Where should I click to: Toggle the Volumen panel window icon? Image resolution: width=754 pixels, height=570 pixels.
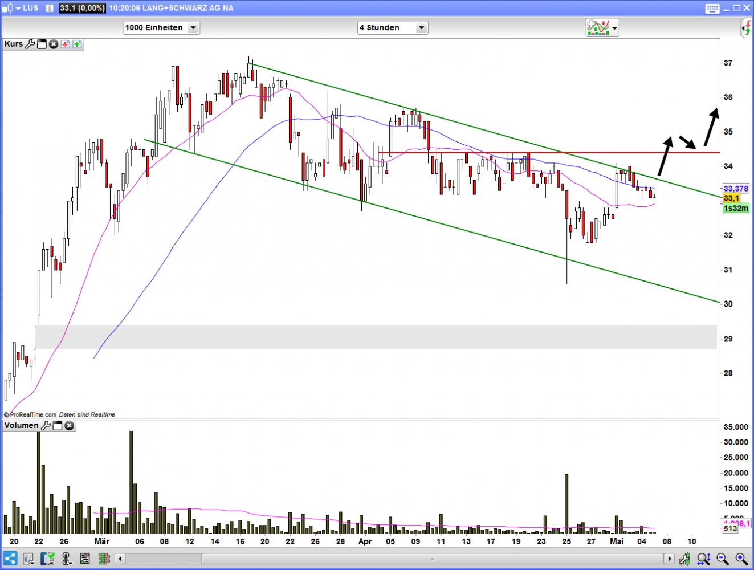tap(58, 426)
